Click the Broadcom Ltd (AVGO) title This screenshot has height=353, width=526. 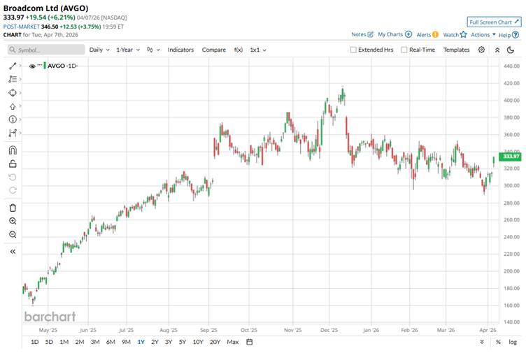(x=45, y=8)
